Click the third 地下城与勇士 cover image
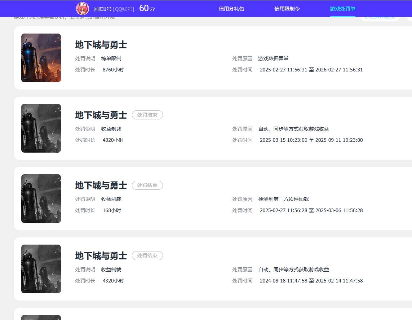The height and width of the screenshot is (320, 412). click(x=41, y=198)
